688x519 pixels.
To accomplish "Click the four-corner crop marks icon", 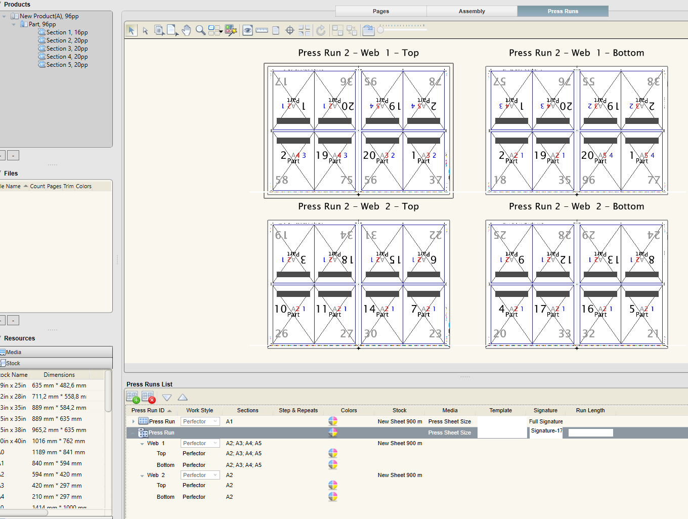I will [x=304, y=30].
